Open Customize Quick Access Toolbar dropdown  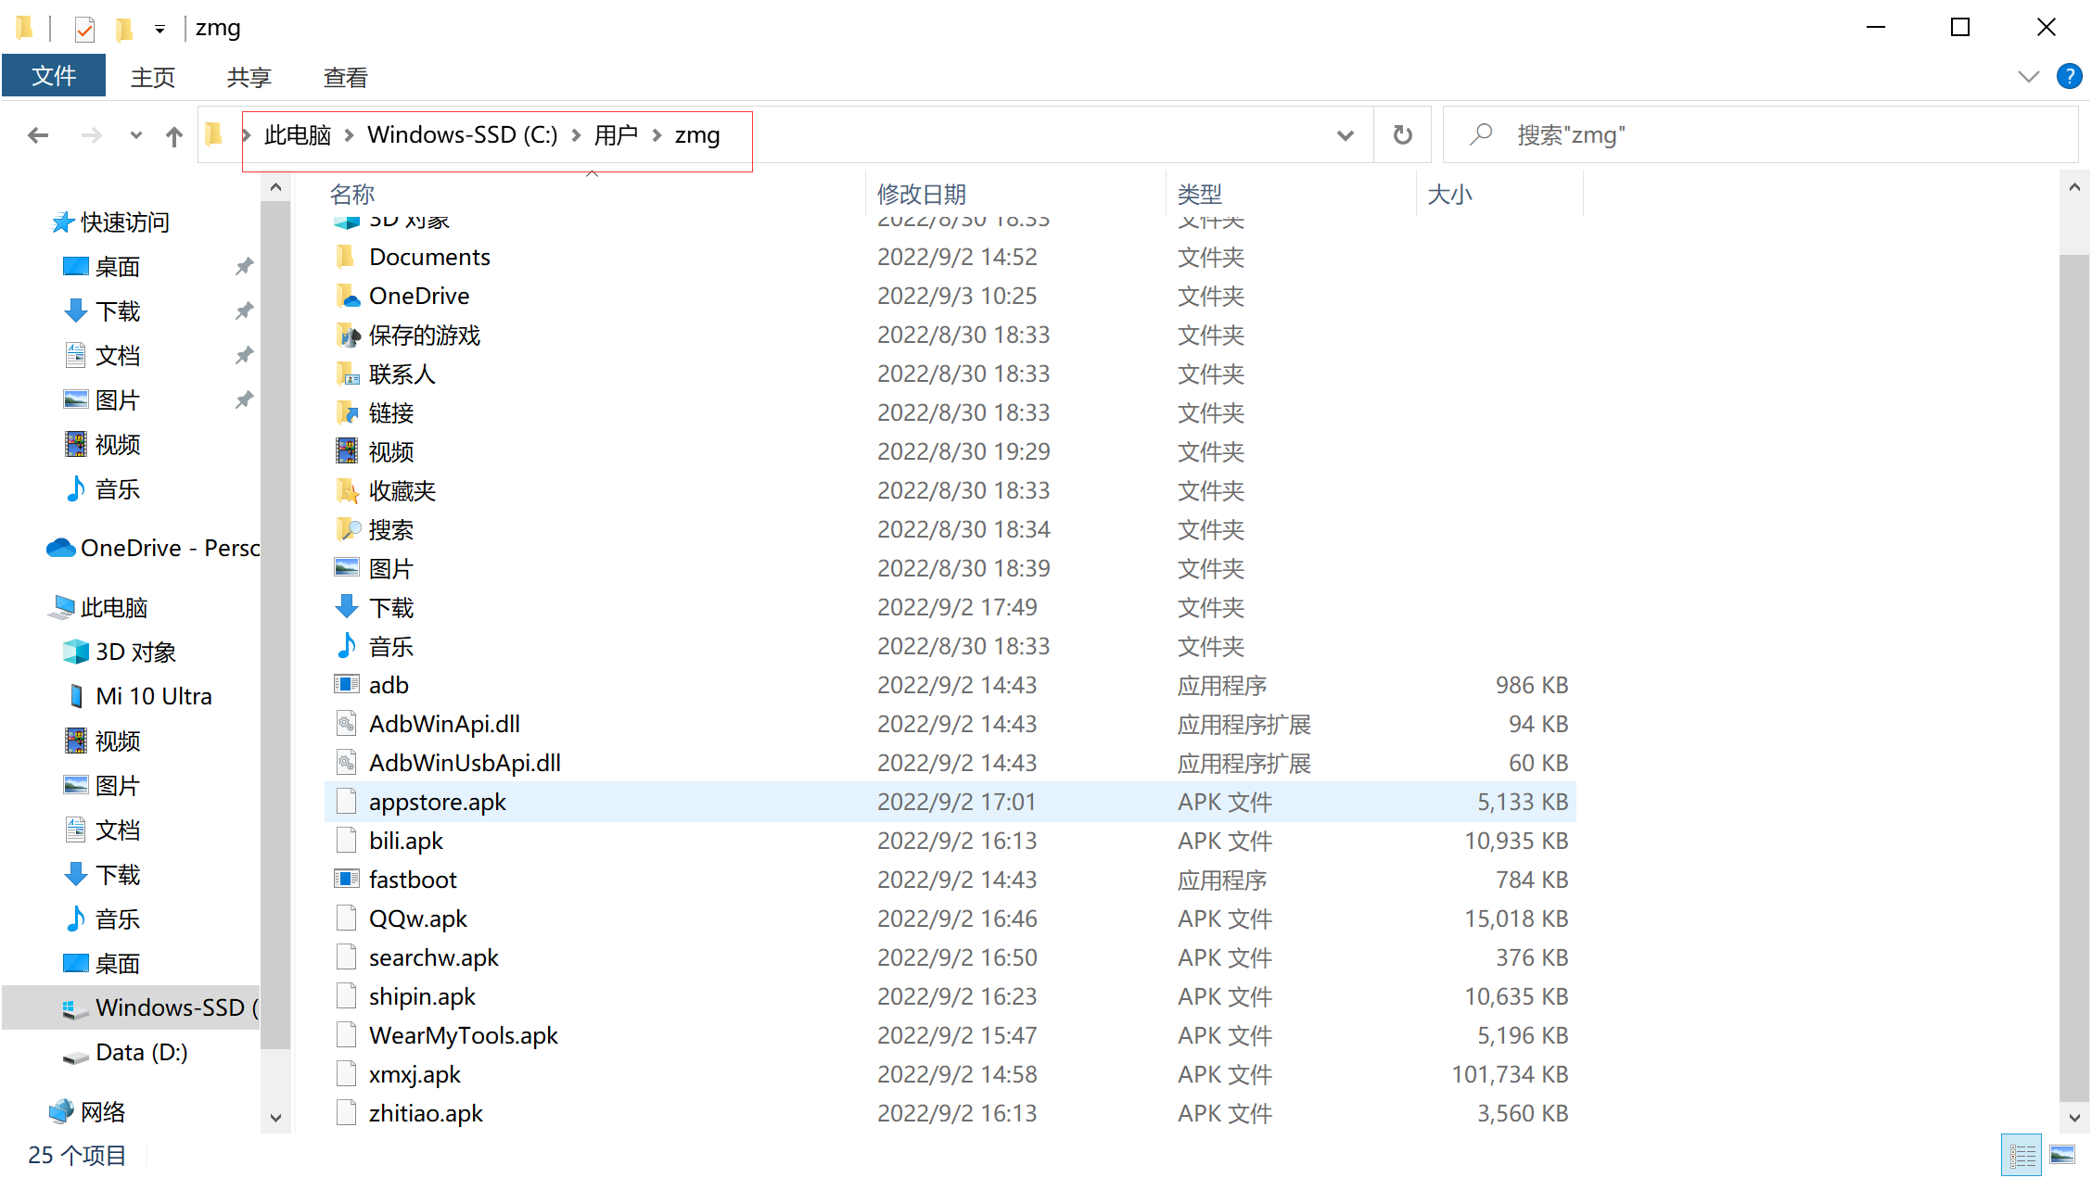point(159,29)
